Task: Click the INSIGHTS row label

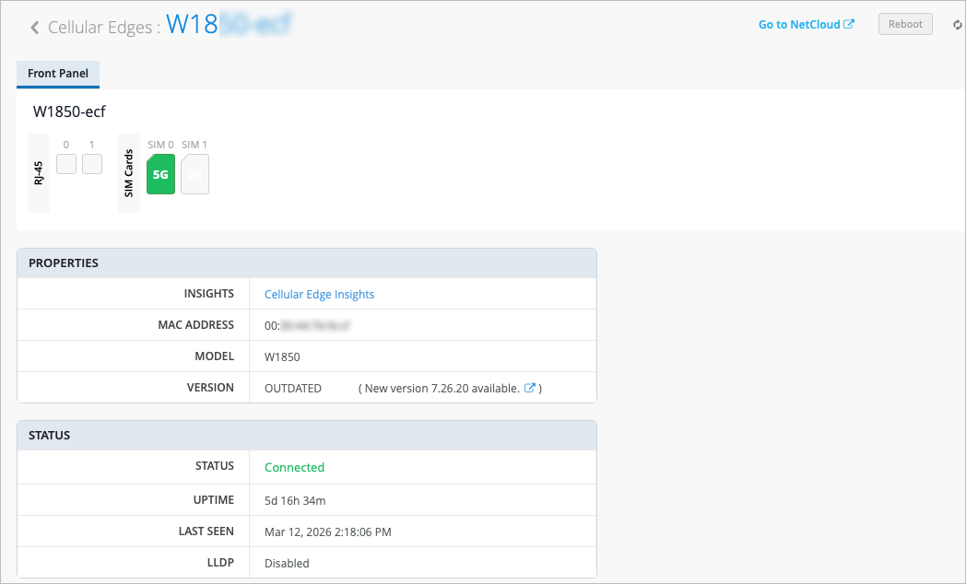Action: (209, 294)
